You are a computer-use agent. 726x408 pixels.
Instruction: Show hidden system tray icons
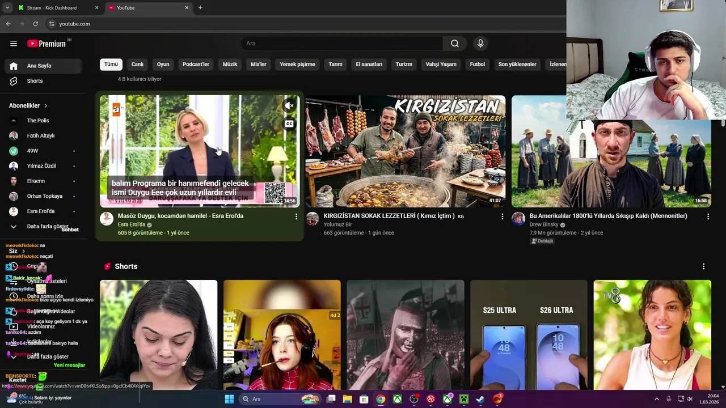point(657,399)
